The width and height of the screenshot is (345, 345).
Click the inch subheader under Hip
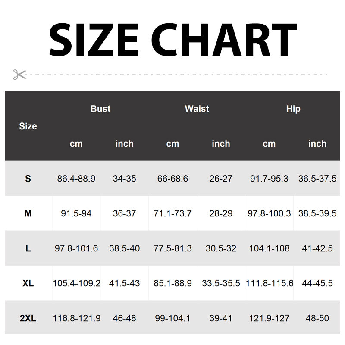(317, 144)
